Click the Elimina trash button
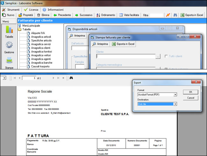Image resolution: width=207 pixels, height=156 pixels. pos(43,15)
